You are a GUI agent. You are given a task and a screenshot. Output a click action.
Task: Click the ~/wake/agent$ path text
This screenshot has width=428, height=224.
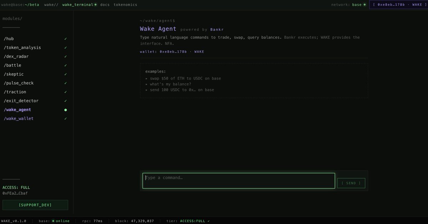pos(157,21)
